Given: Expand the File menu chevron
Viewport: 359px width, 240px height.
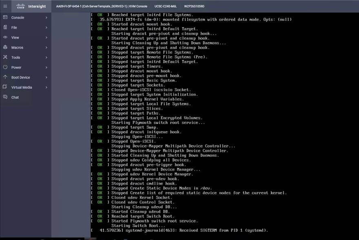Looking at the screenshot, I should coord(47,27).
